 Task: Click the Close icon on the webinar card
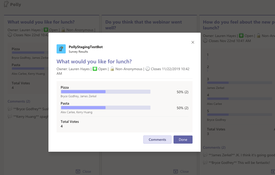tap(176, 171)
